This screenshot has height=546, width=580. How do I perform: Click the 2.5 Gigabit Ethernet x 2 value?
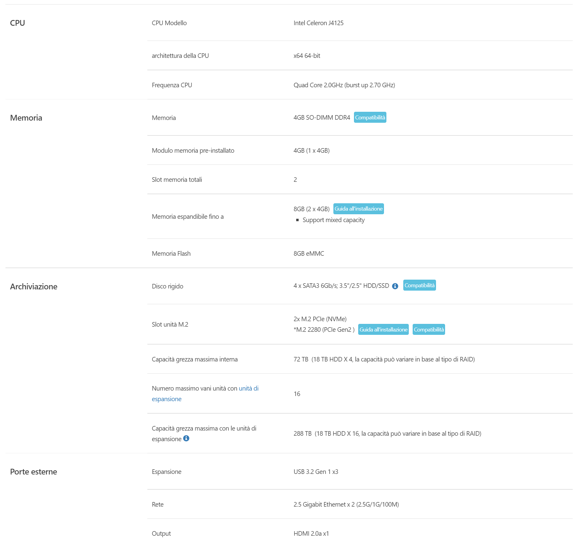(x=346, y=504)
